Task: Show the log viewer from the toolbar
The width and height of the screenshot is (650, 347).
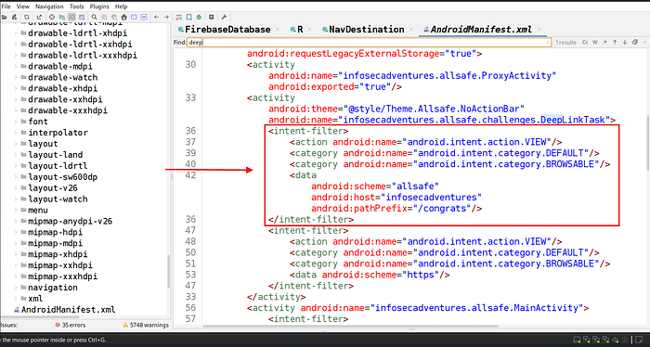Action: point(212,17)
